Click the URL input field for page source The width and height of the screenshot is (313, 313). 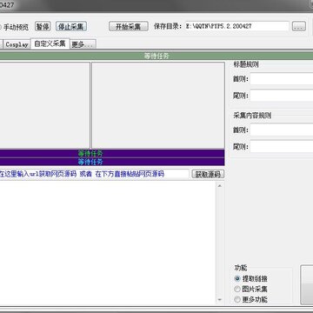[95, 174]
